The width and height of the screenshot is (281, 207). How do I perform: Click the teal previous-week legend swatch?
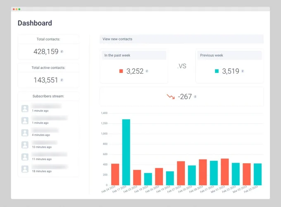tap(217, 71)
